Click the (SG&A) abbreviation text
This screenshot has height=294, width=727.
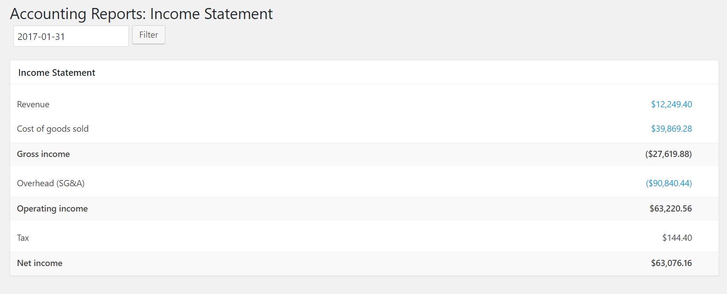[x=70, y=183]
